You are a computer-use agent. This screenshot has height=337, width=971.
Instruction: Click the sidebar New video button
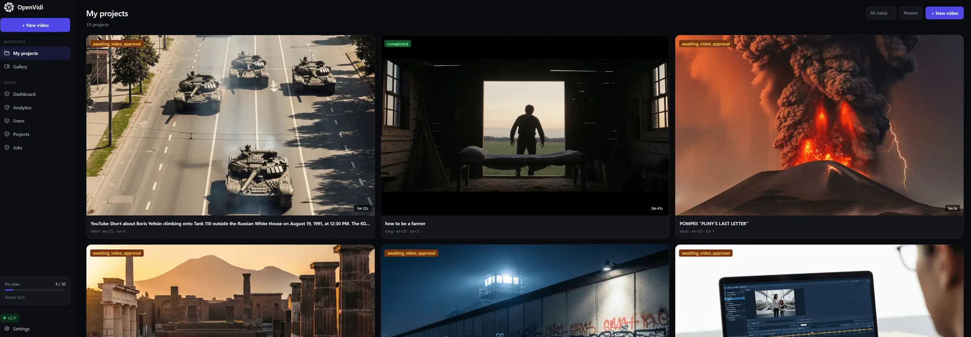tap(35, 25)
